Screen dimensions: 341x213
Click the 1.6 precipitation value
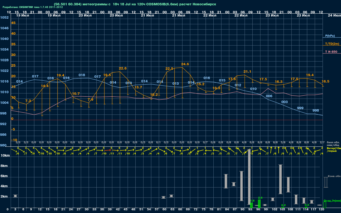(252, 201)
